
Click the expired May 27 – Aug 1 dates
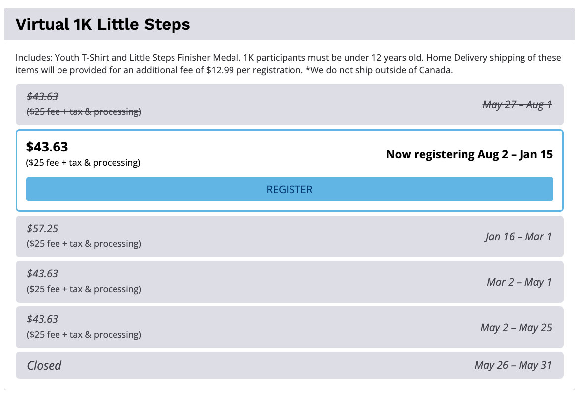517,105
